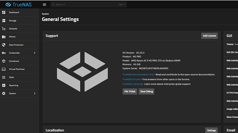Open TrueNAS Forums link
The image size is (238, 133).
point(131,79)
